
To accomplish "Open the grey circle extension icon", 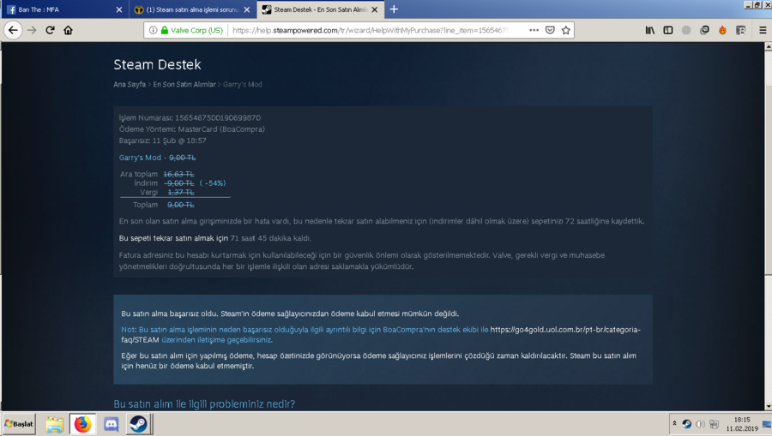I will tap(686, 31).
